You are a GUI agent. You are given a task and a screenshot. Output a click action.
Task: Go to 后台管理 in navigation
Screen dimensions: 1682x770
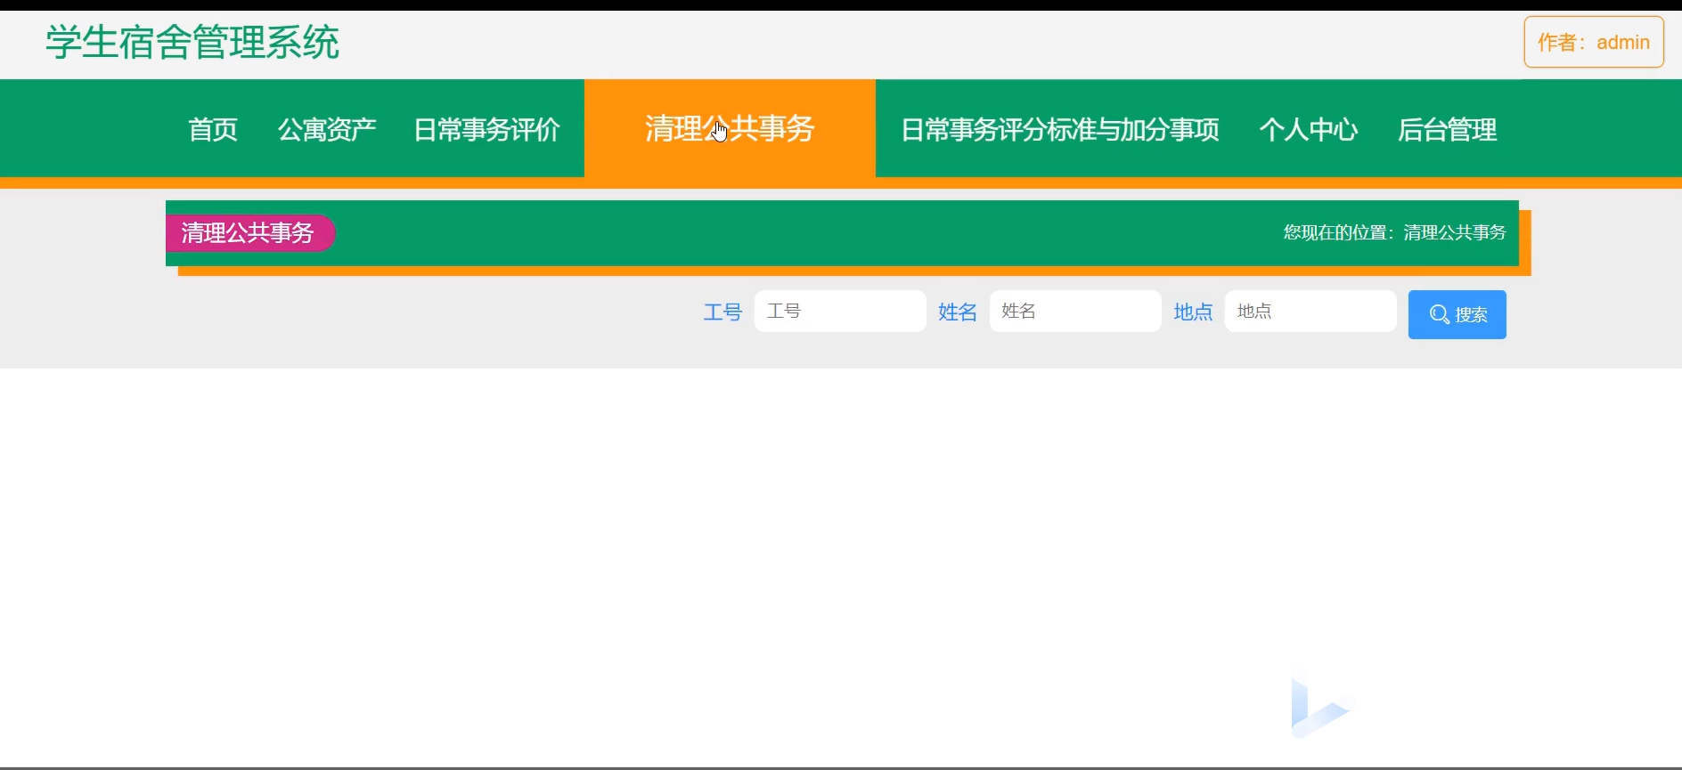[x=1447, y=130]
